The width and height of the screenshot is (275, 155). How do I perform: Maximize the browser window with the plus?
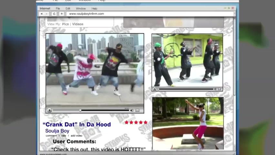click(229, 8)
